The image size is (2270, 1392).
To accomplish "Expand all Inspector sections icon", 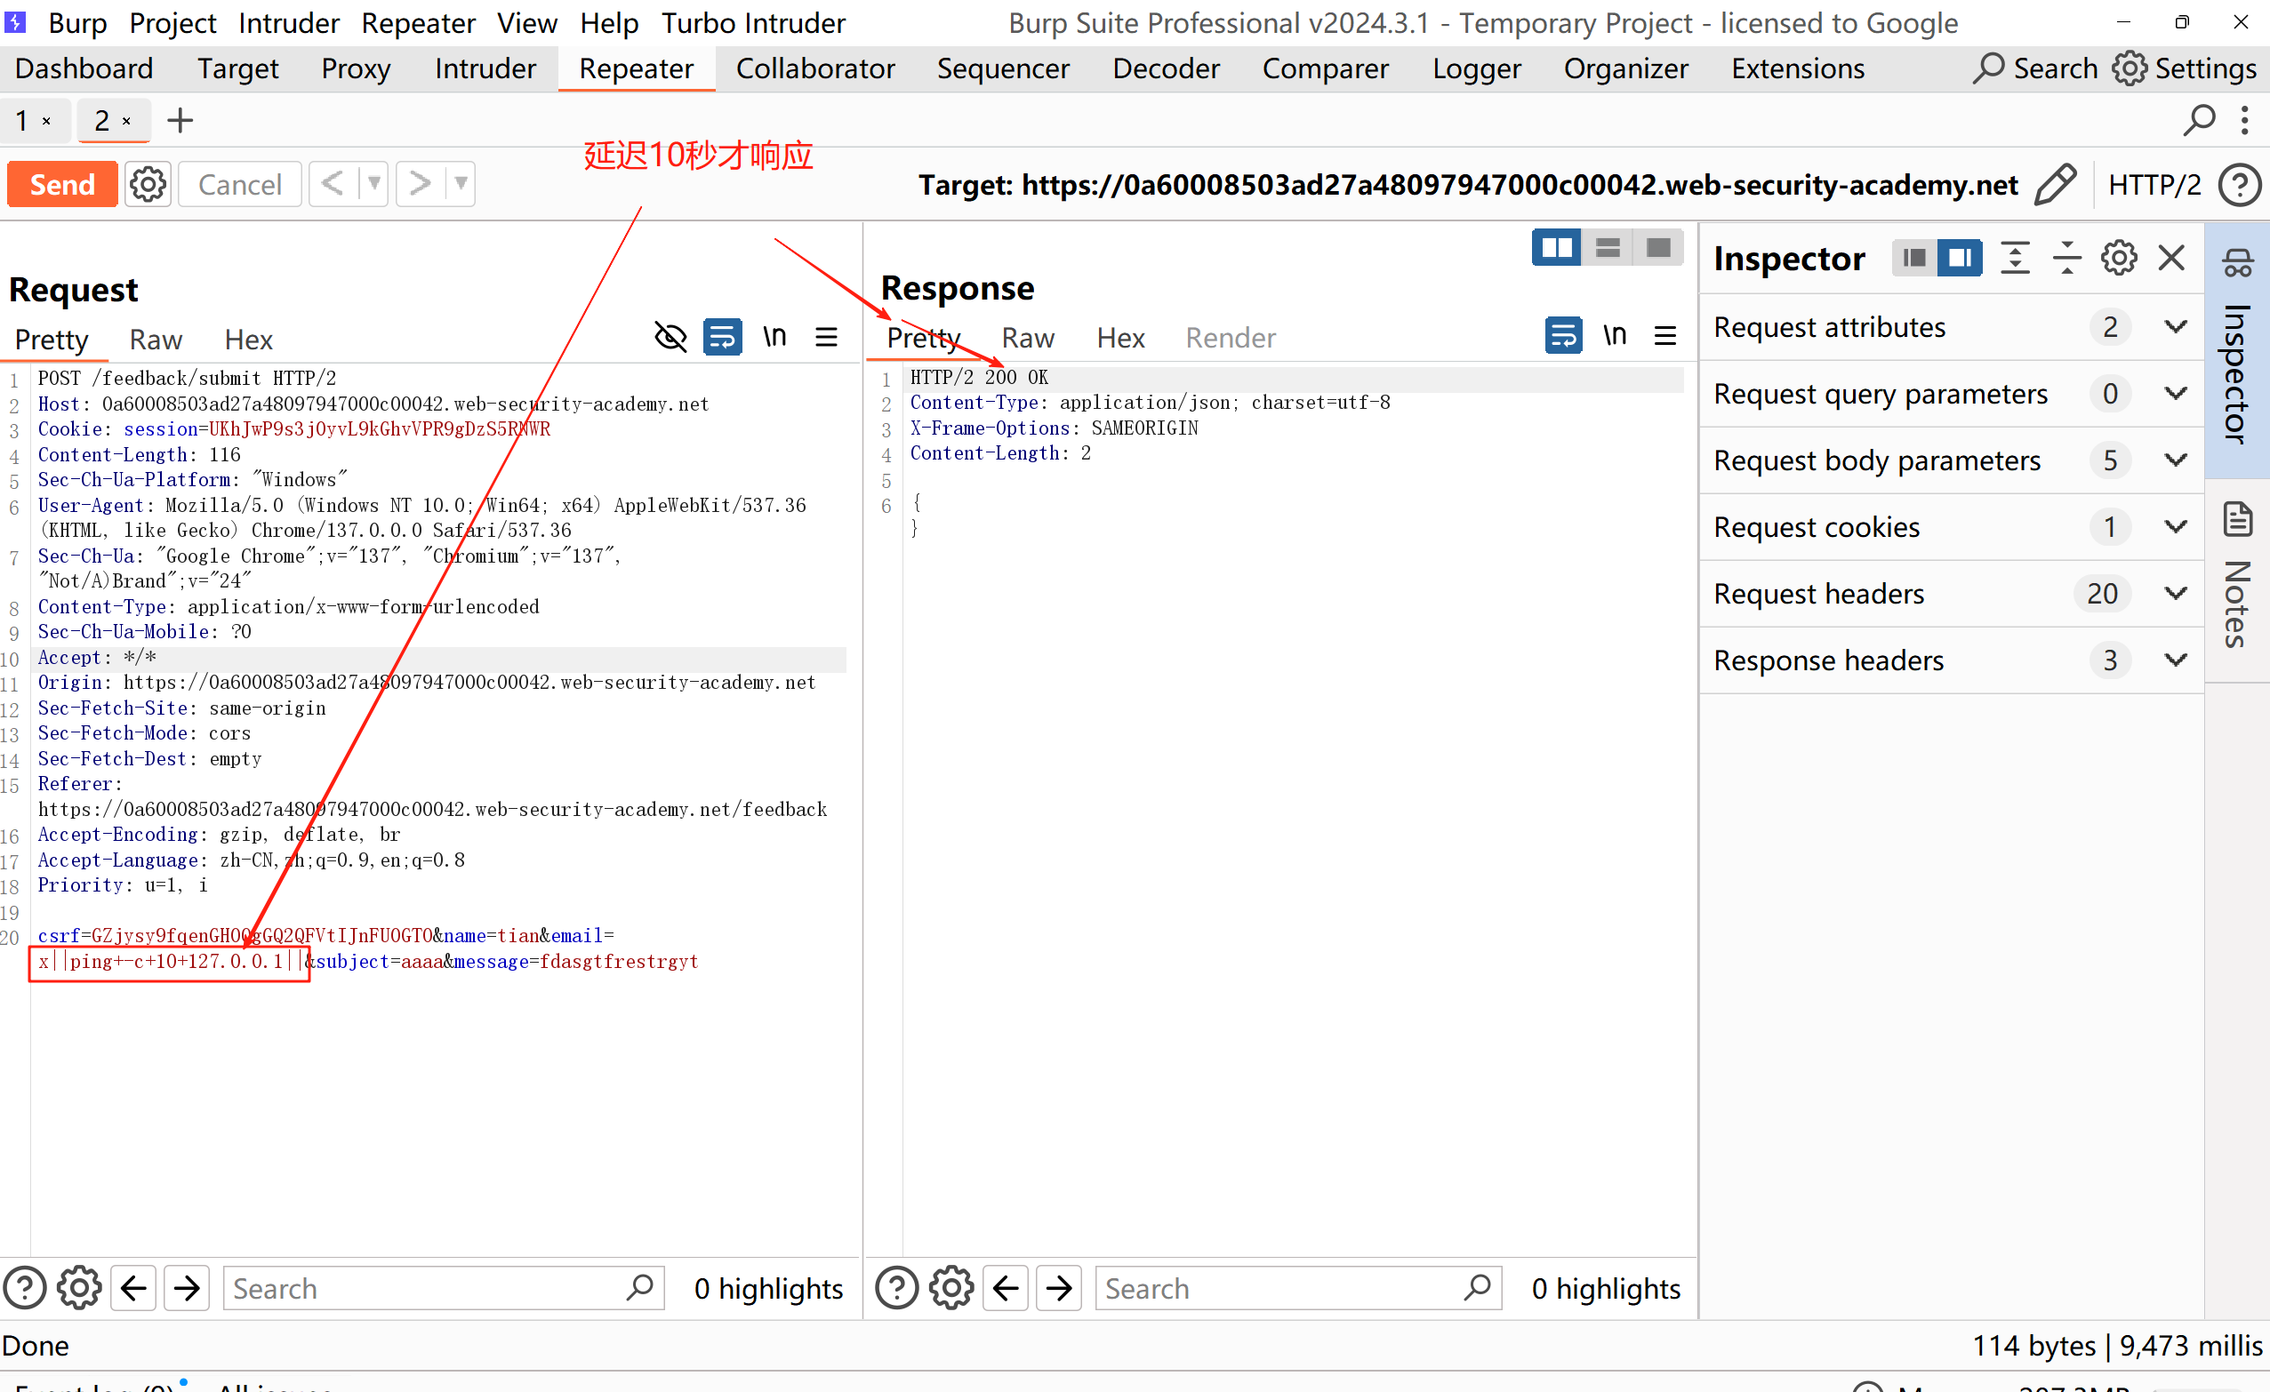I will [x=2015, y=258].
